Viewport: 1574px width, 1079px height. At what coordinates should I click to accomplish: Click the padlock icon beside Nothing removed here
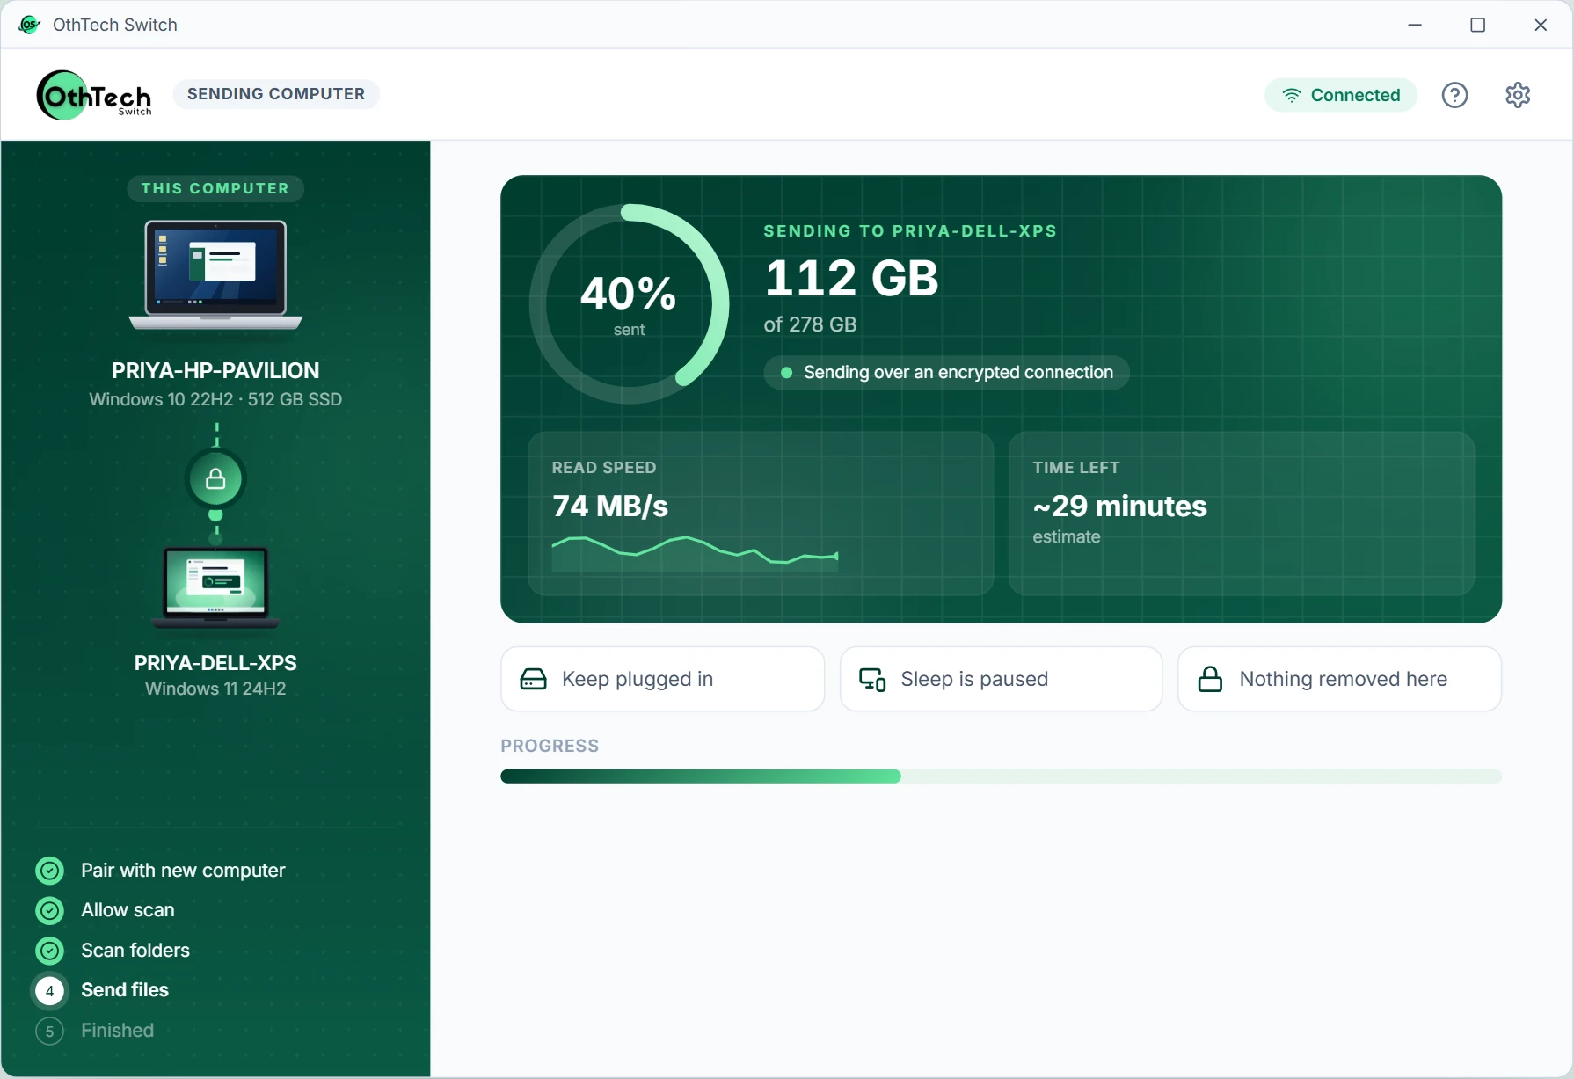click(x=1211, y=679)
